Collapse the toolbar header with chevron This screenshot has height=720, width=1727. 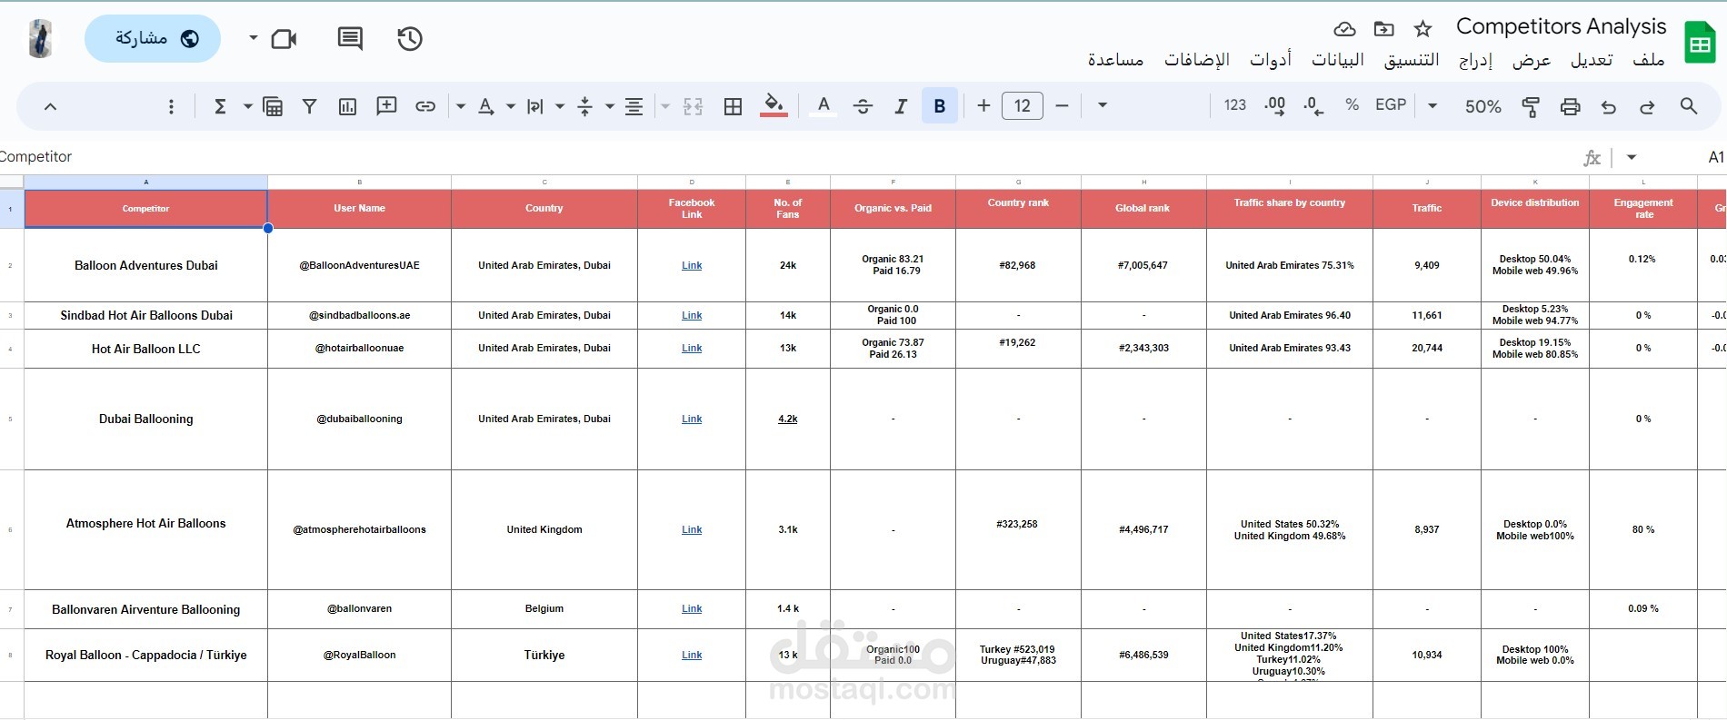coord(50,106)
